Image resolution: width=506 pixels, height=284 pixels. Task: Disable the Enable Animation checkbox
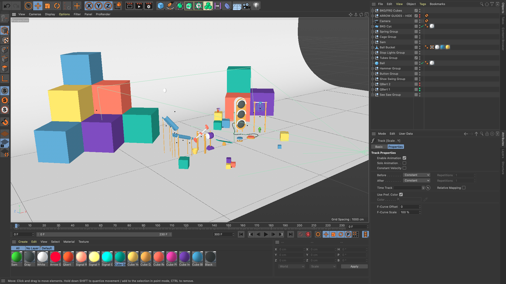[404, 158]
